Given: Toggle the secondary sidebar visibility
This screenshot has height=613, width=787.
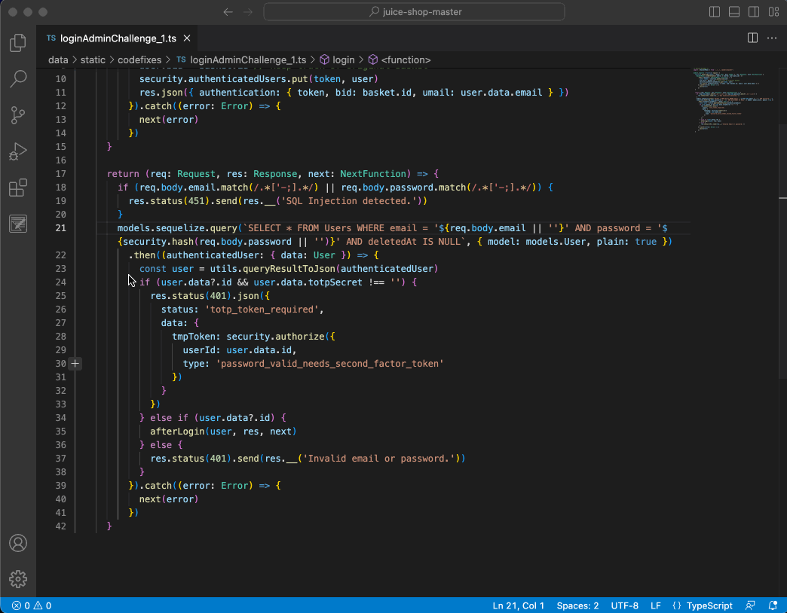Looking at the screenshot, I should coord(754,11).
